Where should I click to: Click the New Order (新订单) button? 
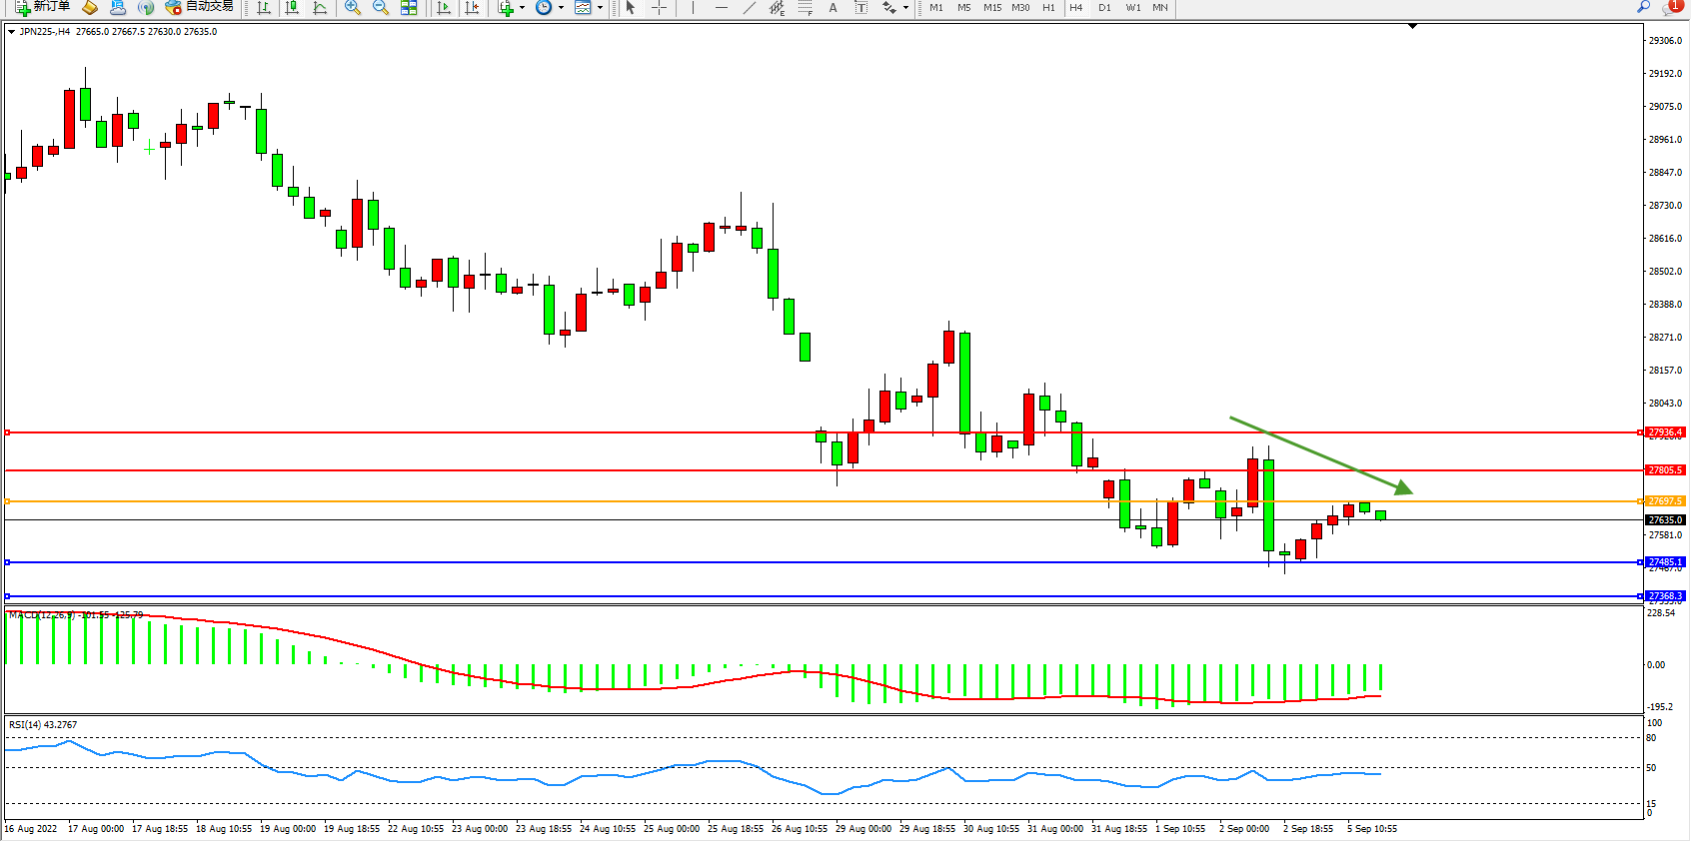click(x=42, y=7)
